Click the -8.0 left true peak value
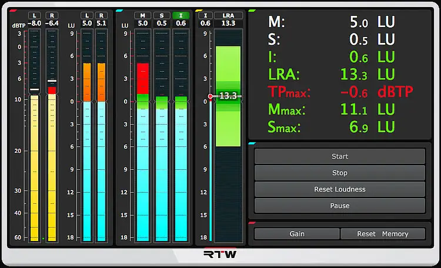This screenshot has width=441, height=268. click(x=35, y=24)
